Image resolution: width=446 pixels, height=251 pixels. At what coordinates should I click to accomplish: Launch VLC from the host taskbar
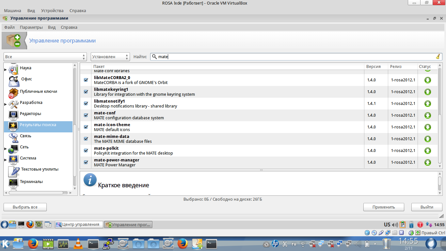tap(78, 243)
